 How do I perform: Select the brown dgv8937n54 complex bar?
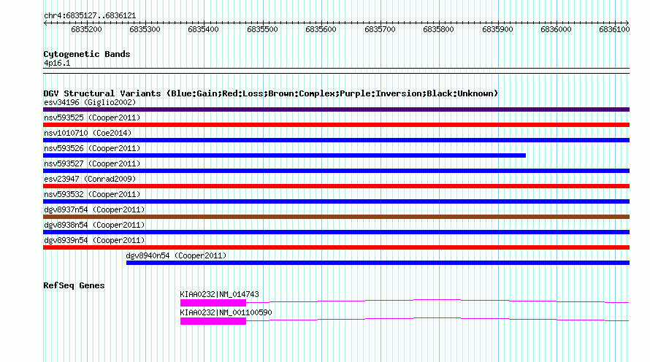click(336, 217)
